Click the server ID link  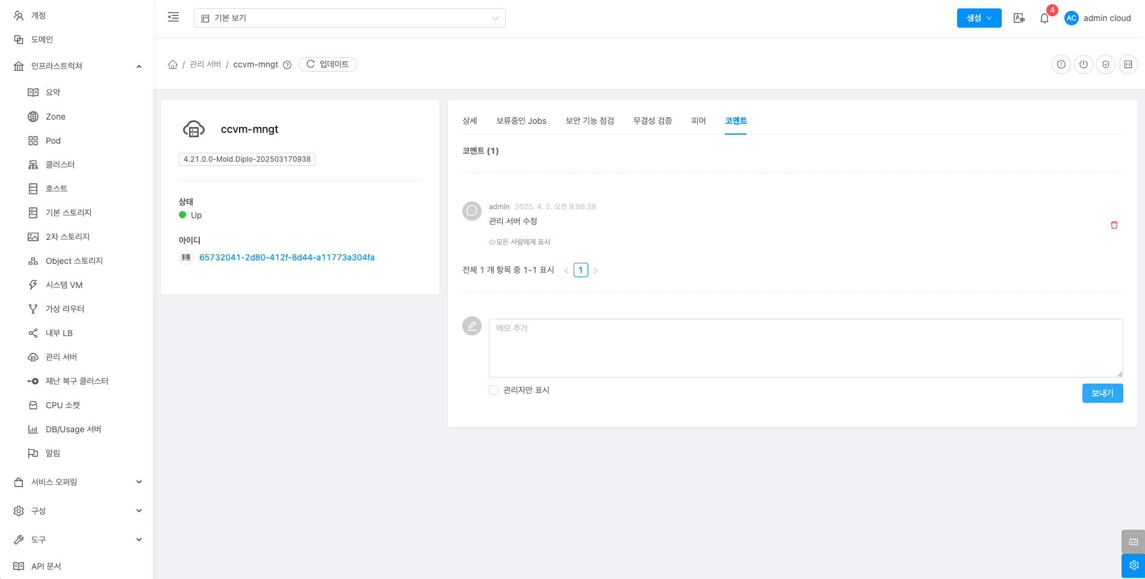pyautogui.click(x=287, y=257)
